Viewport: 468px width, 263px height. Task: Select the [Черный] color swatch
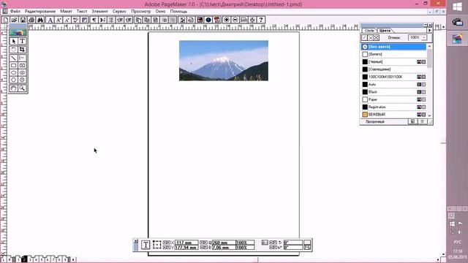click(365, 61)
